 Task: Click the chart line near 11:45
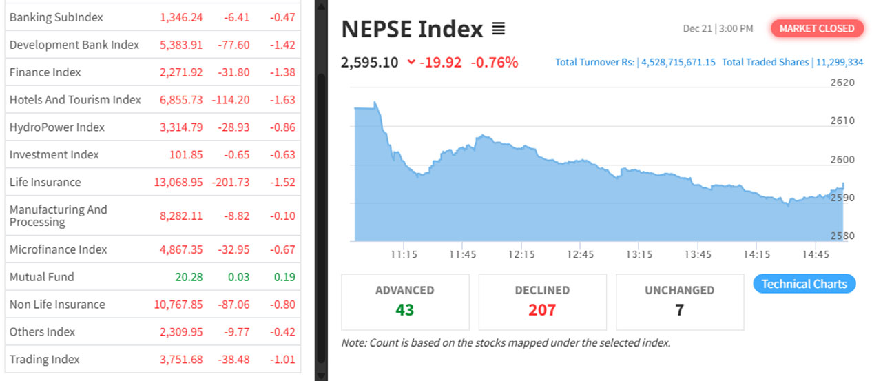(463, 147)
